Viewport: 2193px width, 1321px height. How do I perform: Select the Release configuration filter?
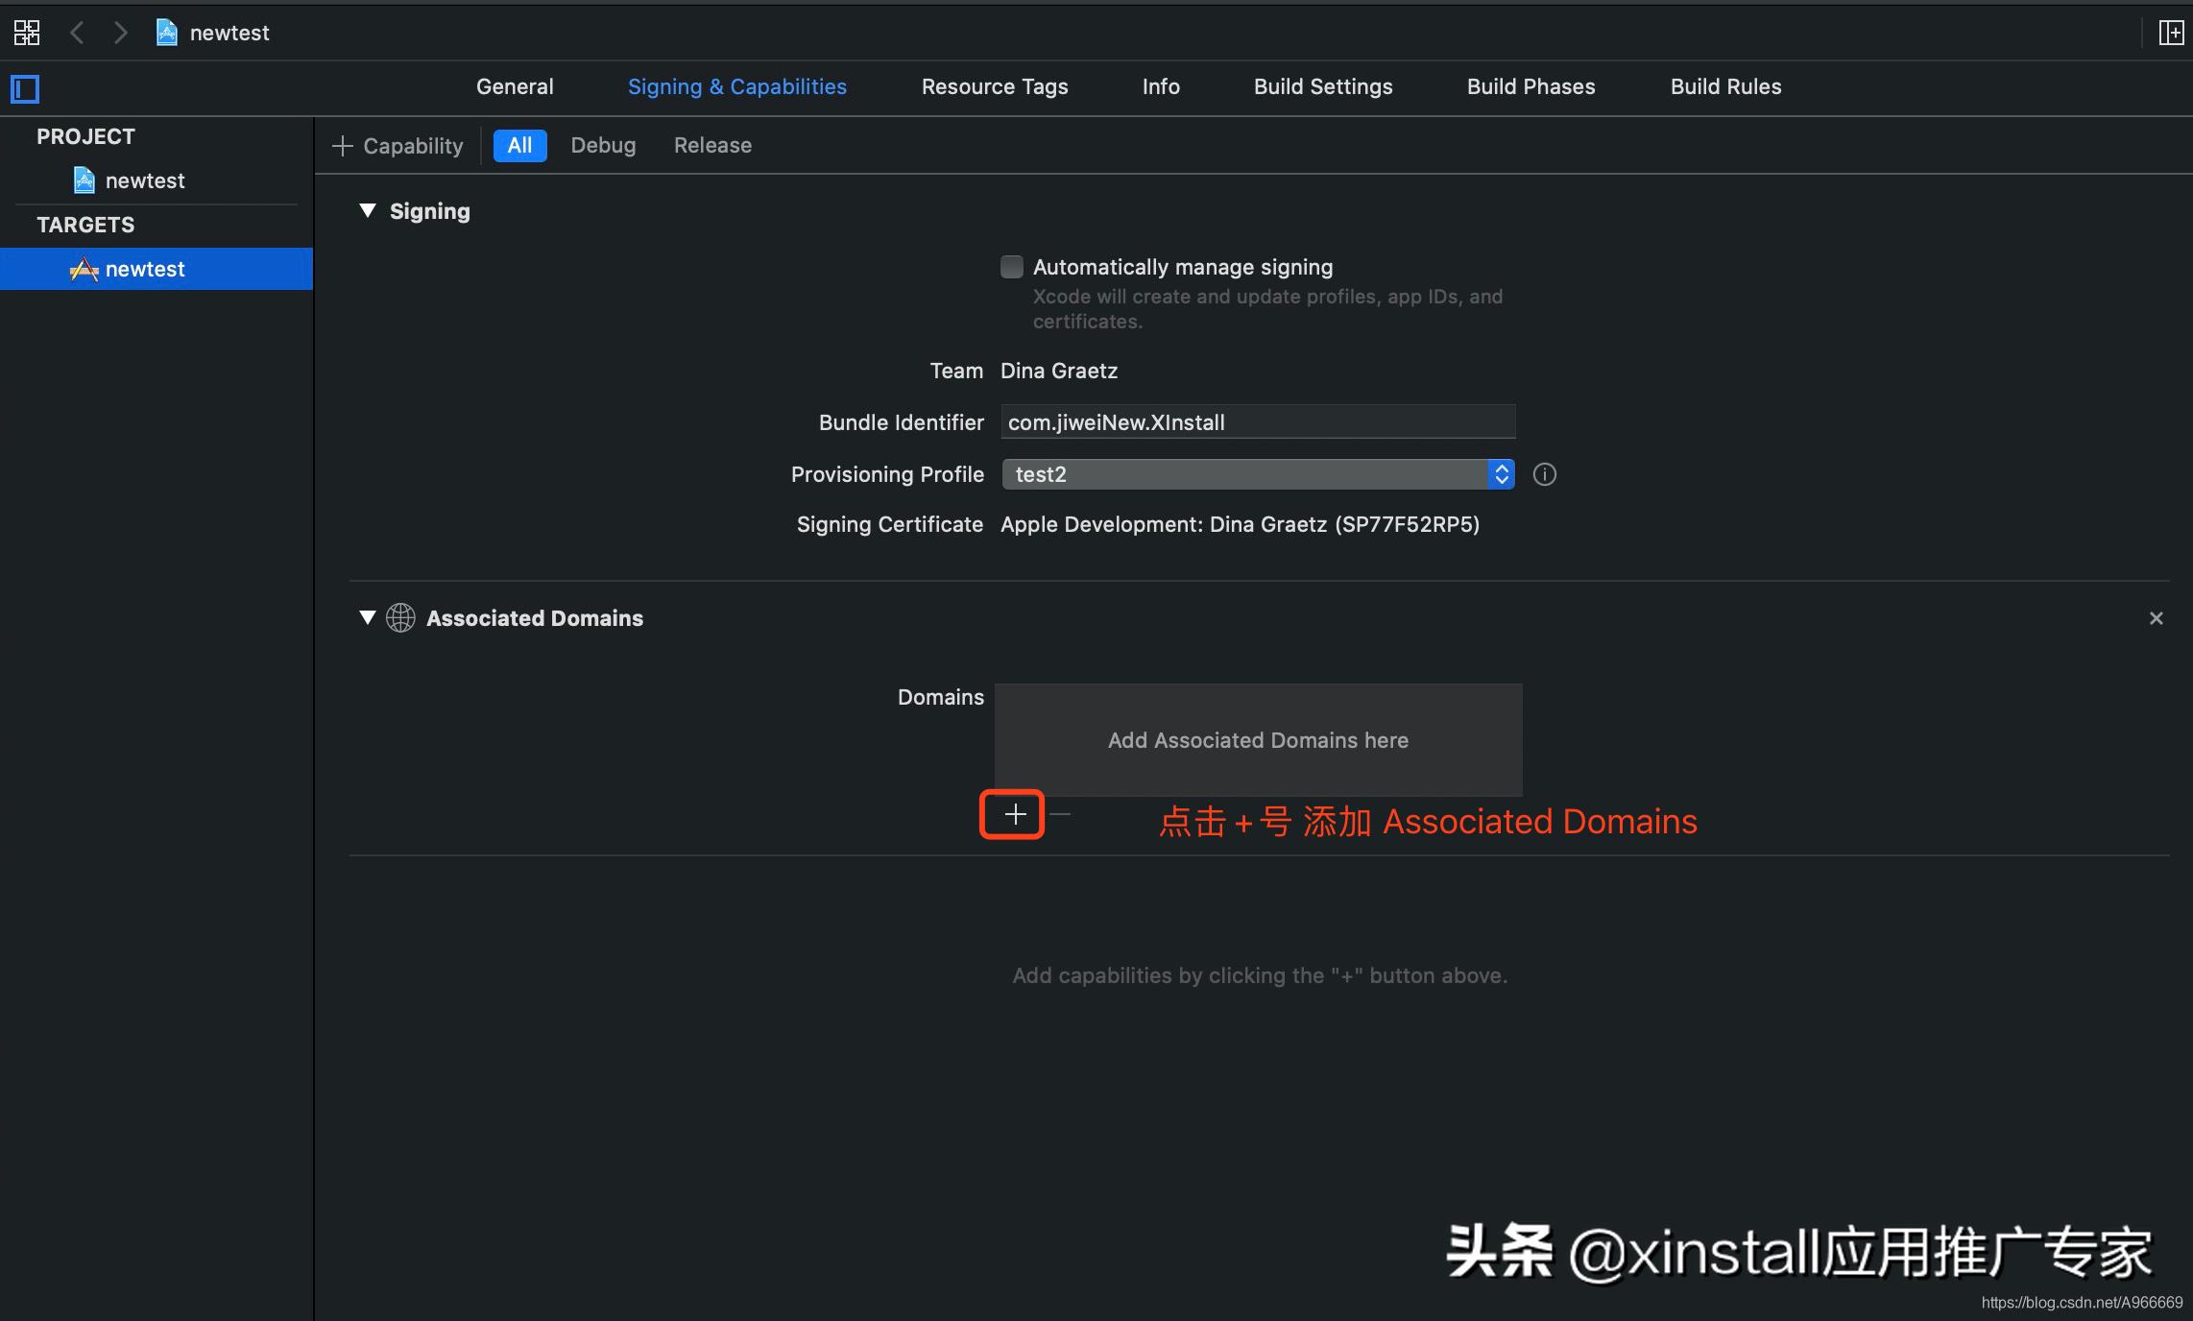(711, 145)
